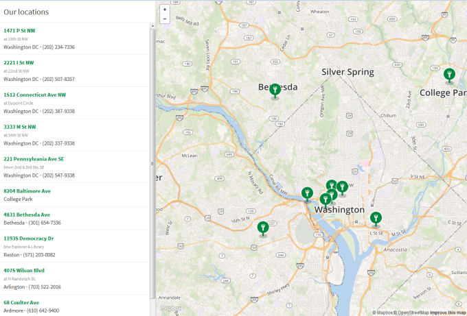Click the Mapbox attribution link at bottom right
467x316 pixels.
coord(385,313)
